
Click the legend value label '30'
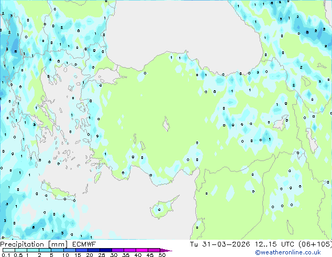[x=114, y=255]
